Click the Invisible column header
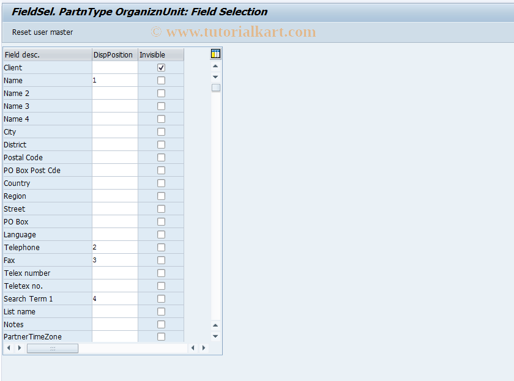This screenshot has width=514, height=381. click(161, 54)
